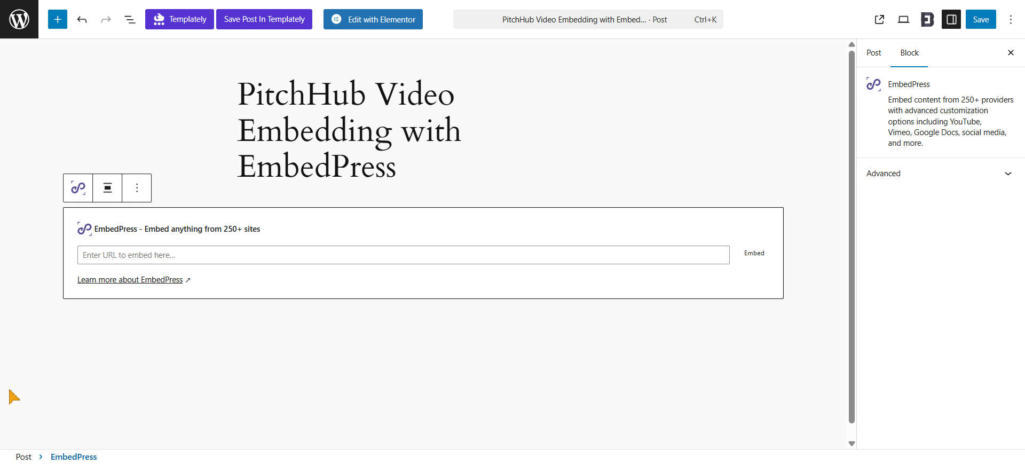1025x464 pixels.
Task: Click the WordPress logo to view posts
Action: tap(19, 19)
